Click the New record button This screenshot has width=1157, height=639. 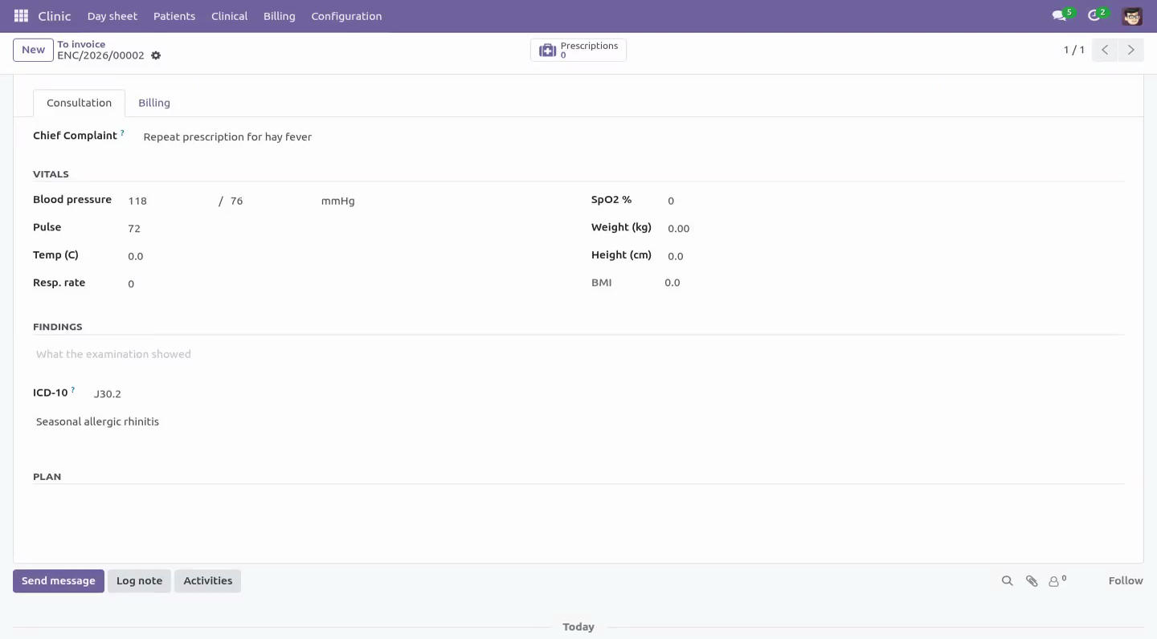point(33,50)
